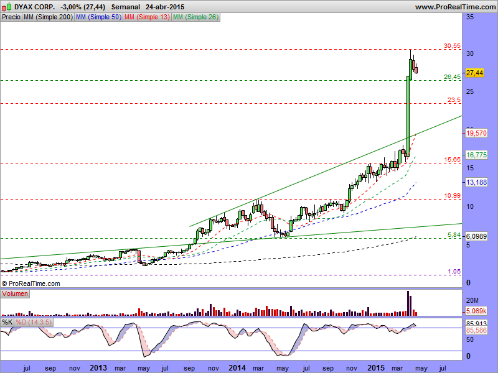Viewport: 498px width, 373px height.
Task: Click the 30,55 resistance level label
Action: pos(452,45)
